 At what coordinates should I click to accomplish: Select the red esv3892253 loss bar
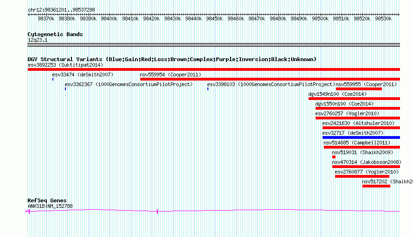click(214, 69)
